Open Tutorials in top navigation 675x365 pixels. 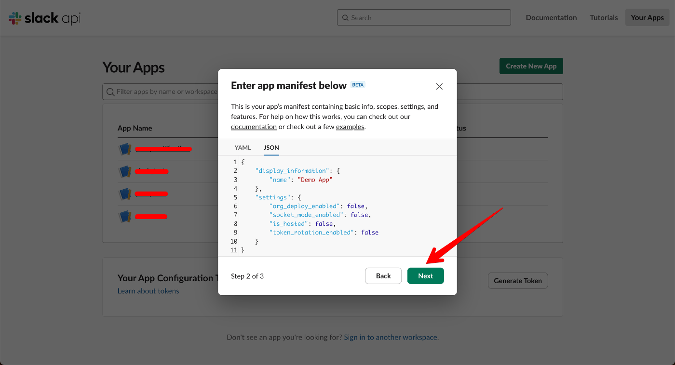click(x=604, y=17)
